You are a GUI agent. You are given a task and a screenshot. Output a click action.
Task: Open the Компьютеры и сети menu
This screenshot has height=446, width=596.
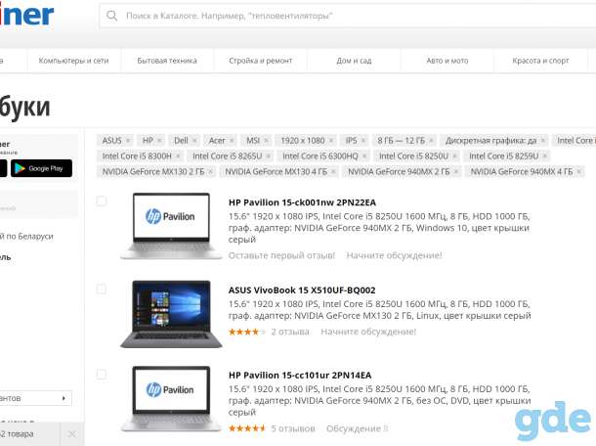coord(73,61)
